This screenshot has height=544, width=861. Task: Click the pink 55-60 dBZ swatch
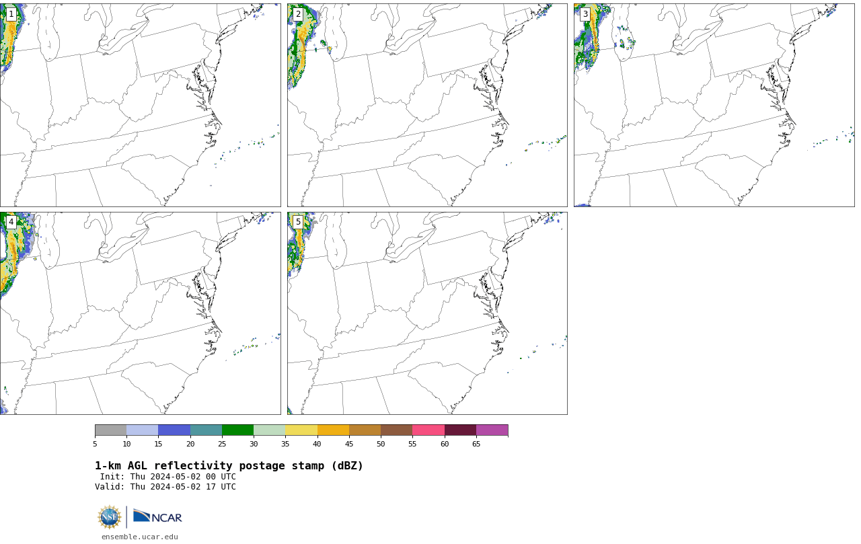428,430
